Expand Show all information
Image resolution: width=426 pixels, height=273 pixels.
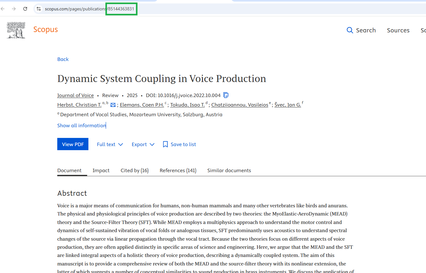(x=81, y=125)
